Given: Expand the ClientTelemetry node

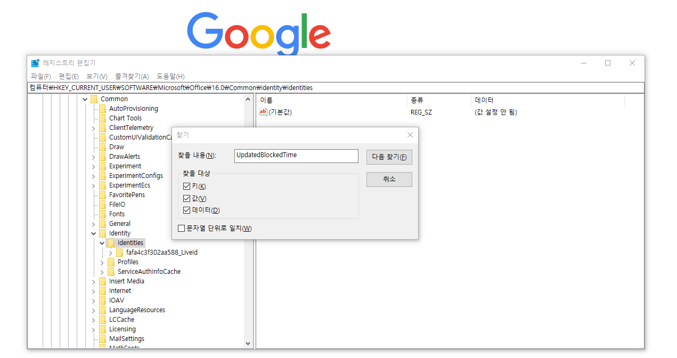Looking at the screenshot, I should tap(94, 128).
